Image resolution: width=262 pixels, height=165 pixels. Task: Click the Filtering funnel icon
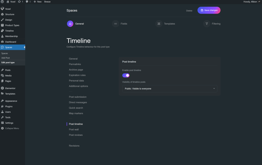(x=207, y=24)
